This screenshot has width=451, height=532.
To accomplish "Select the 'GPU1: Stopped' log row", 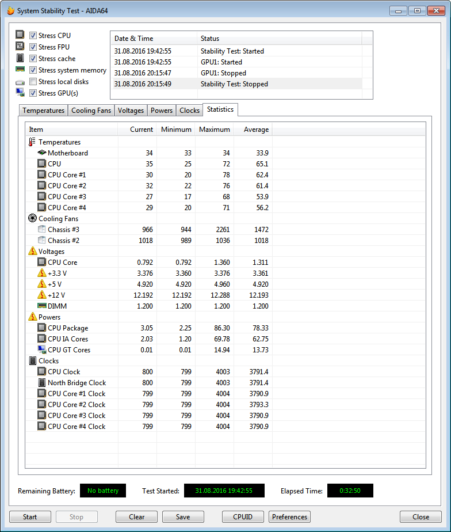I will point(236,73).
